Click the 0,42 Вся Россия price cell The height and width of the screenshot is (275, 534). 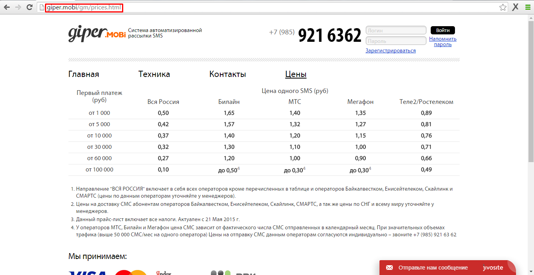pos(163,124)
